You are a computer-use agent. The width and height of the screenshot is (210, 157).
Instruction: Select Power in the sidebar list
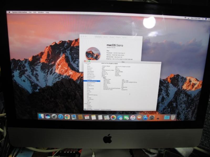[x=89, y=90]
